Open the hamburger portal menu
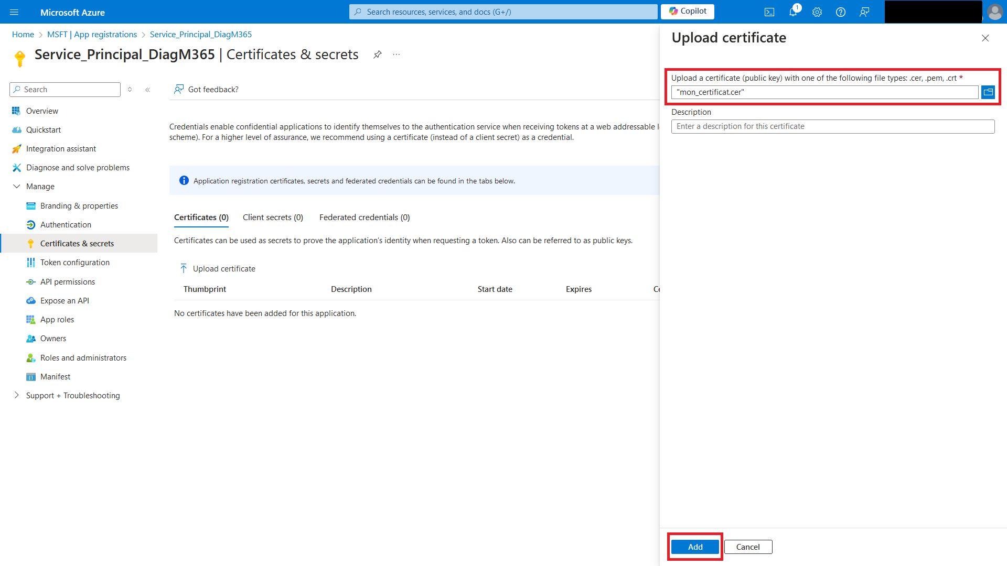Image resolution: width=1007 pixels, height=566 pixels. [x=14, y=12]
